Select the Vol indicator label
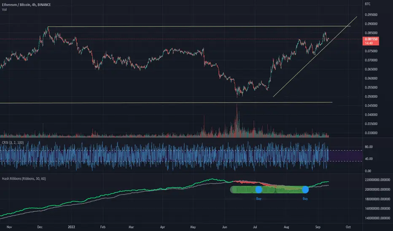 click(4, 10)
